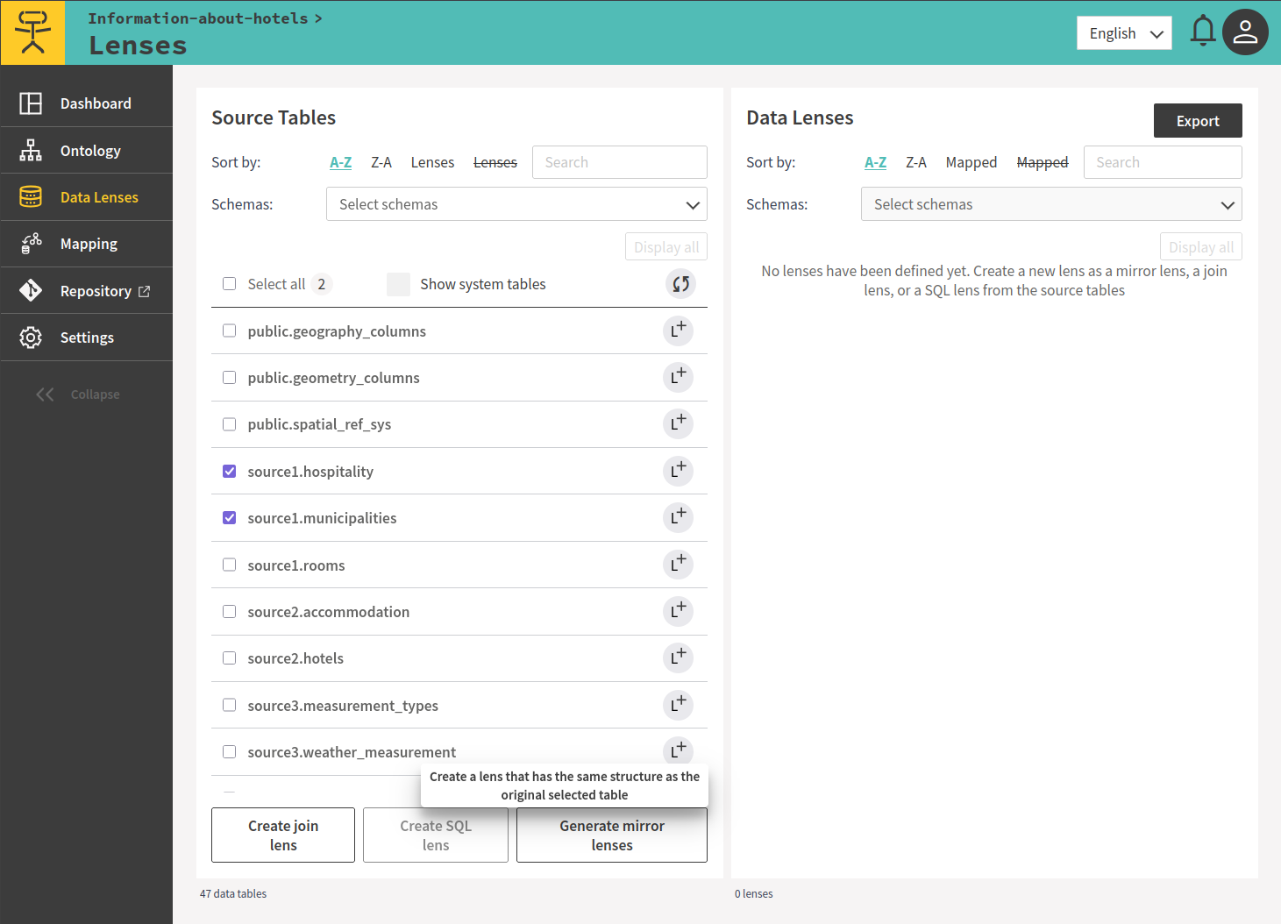Focus the Source Tables search field

point(619,162)
